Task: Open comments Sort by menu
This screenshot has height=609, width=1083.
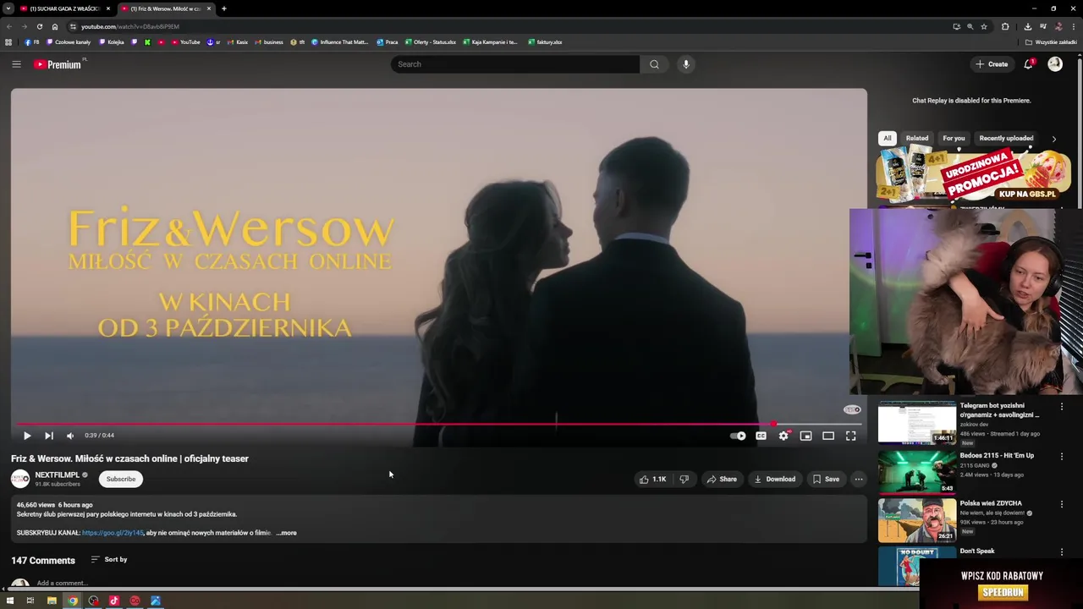Action: click(x=109, y=559)
